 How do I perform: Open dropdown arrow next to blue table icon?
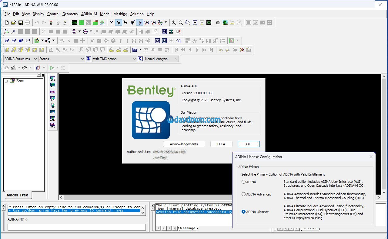coord(140,50)
